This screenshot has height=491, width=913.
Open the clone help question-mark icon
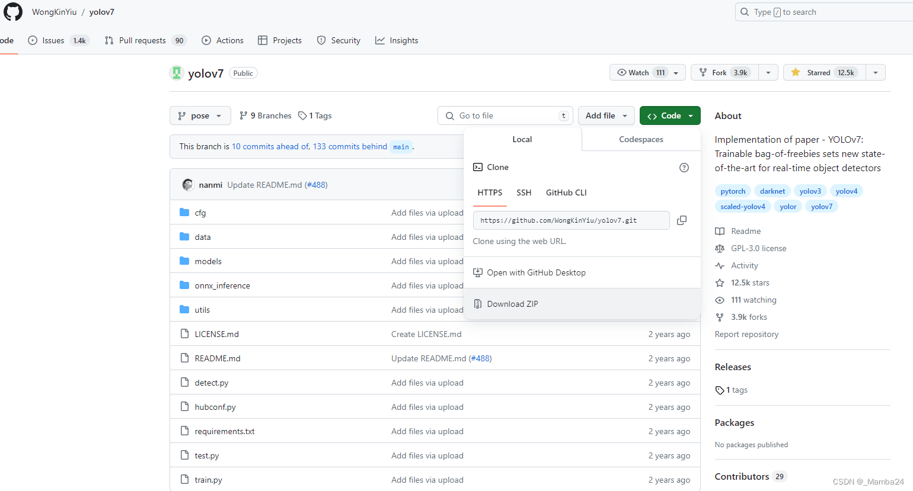[684, 168]
